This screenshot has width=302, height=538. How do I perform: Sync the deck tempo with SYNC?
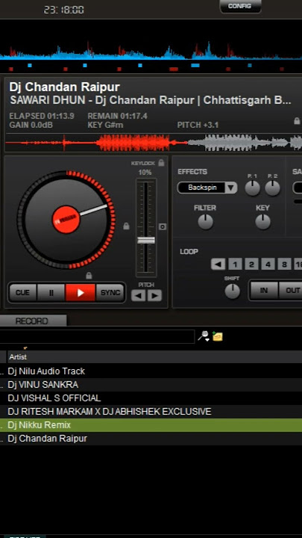[110, 293]
